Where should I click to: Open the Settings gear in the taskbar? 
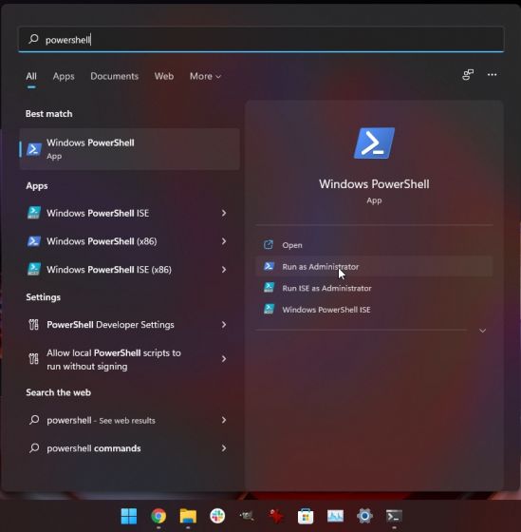(364, 516)
